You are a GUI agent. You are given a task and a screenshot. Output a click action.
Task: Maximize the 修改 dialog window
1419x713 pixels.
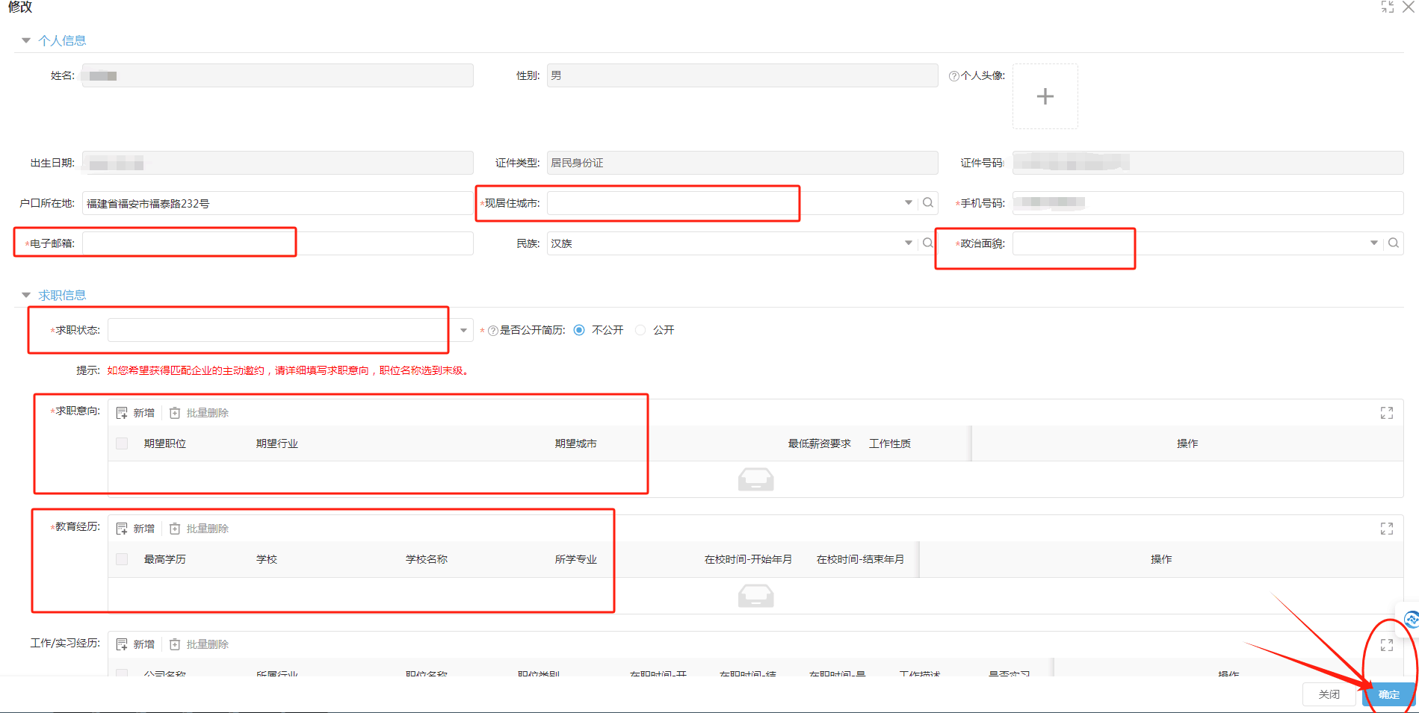(1387, 7)
